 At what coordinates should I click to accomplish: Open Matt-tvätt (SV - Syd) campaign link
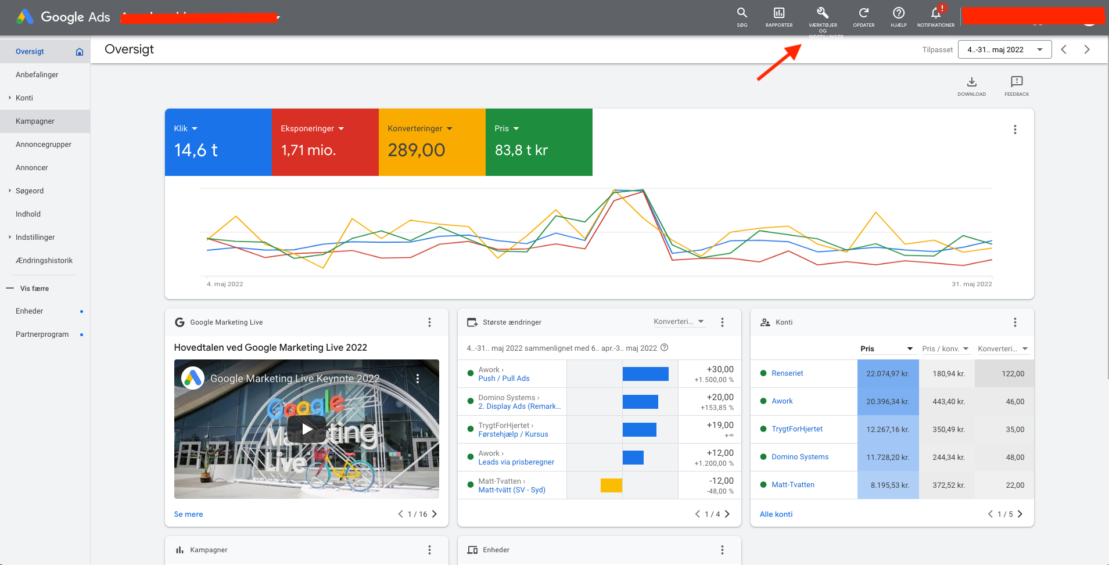(512, 490)
